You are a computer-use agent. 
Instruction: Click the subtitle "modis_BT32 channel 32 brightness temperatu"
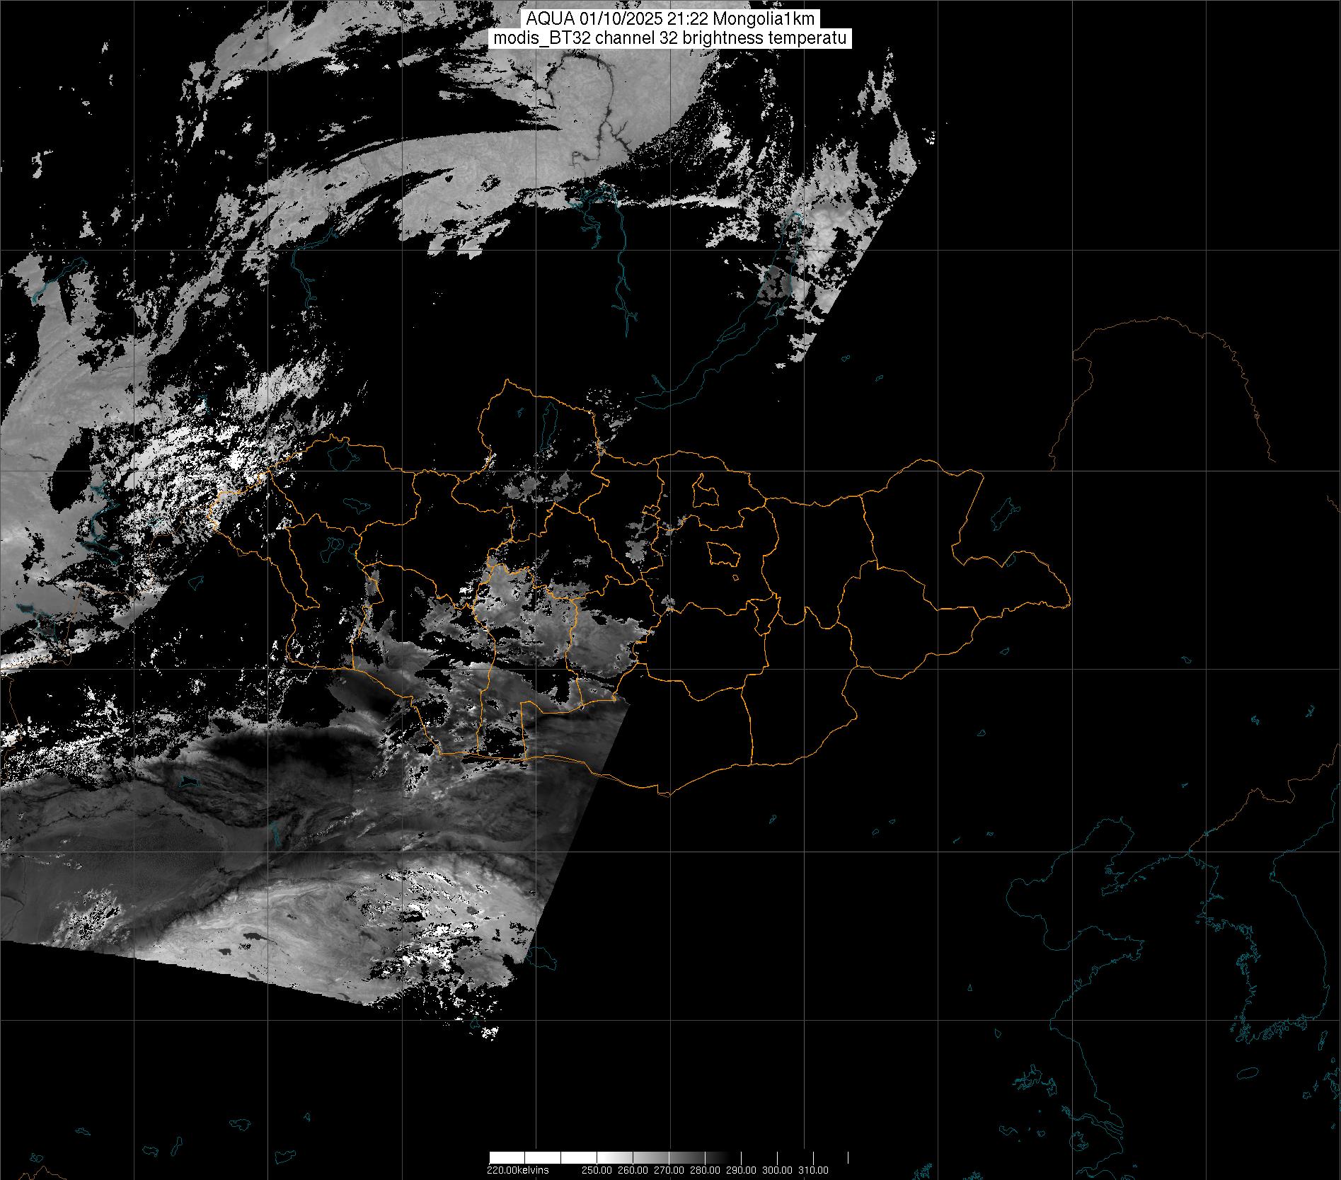[x=669, y=38]
